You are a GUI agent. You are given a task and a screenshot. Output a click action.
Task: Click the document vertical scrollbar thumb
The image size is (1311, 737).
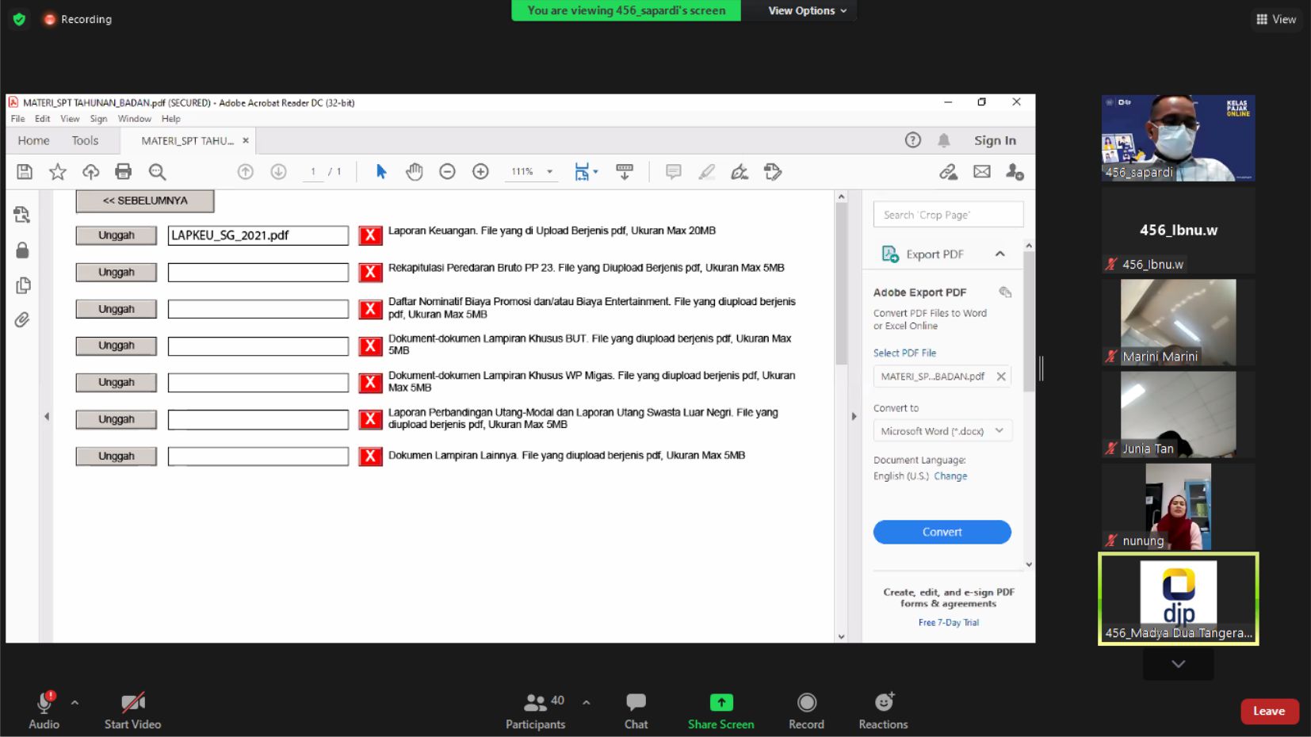coord(842,285)
